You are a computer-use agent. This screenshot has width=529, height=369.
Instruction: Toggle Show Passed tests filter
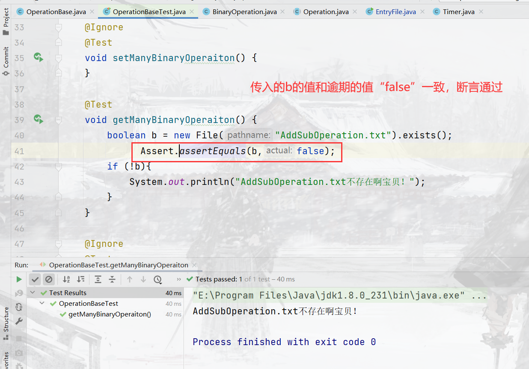[35, 279]
